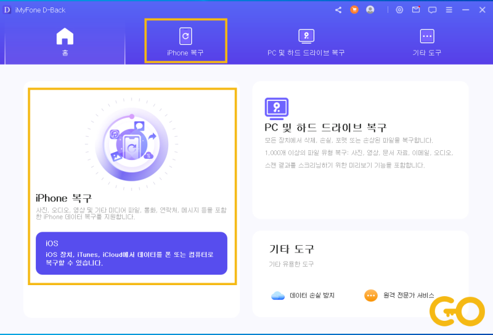Open the settings target icon in title bar
The height and width of the screenshot is (335, 493).
click(x=399, y=10)
